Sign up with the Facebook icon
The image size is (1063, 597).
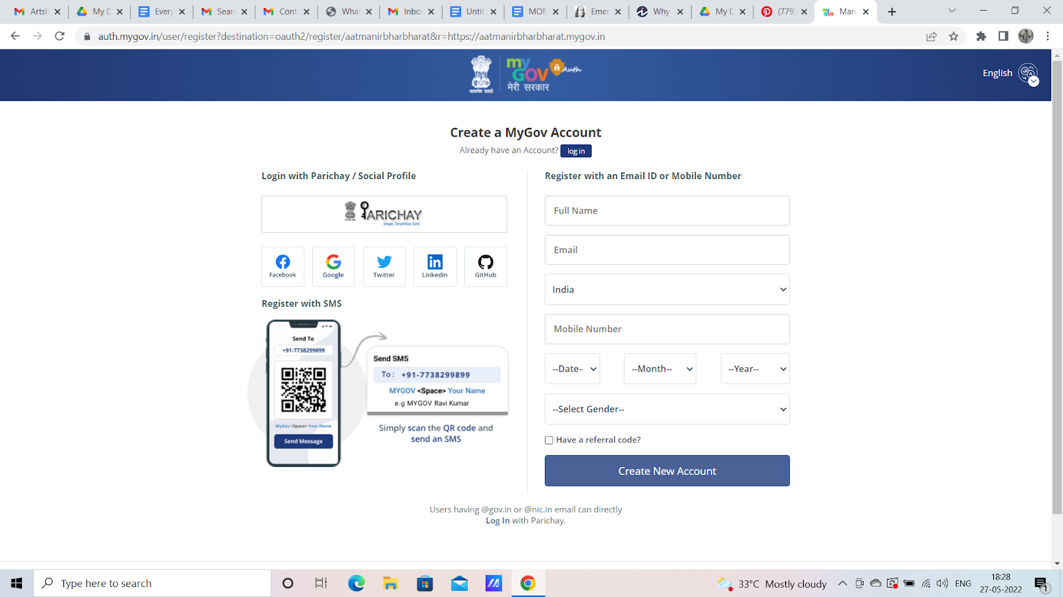282,266
